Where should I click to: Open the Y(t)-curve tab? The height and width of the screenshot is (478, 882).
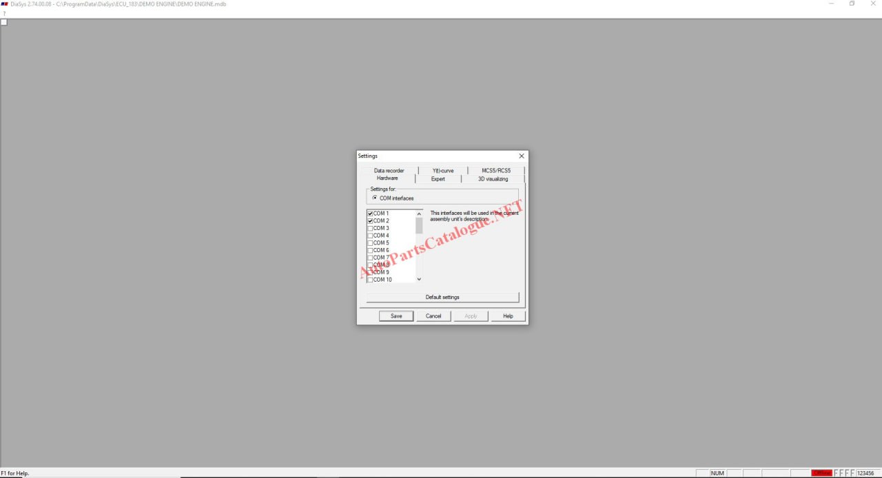point(442,171)
